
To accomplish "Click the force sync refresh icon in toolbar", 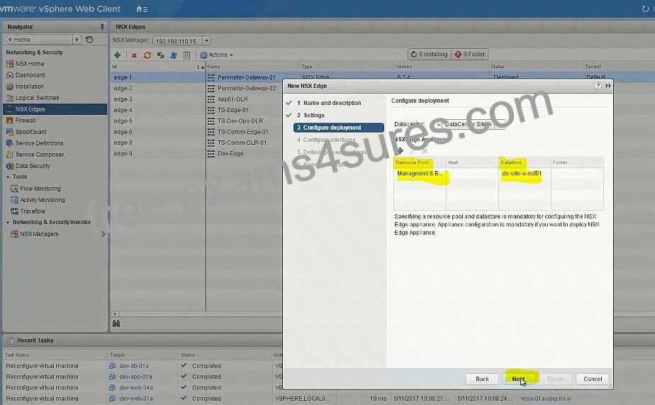I will point(147,55).
